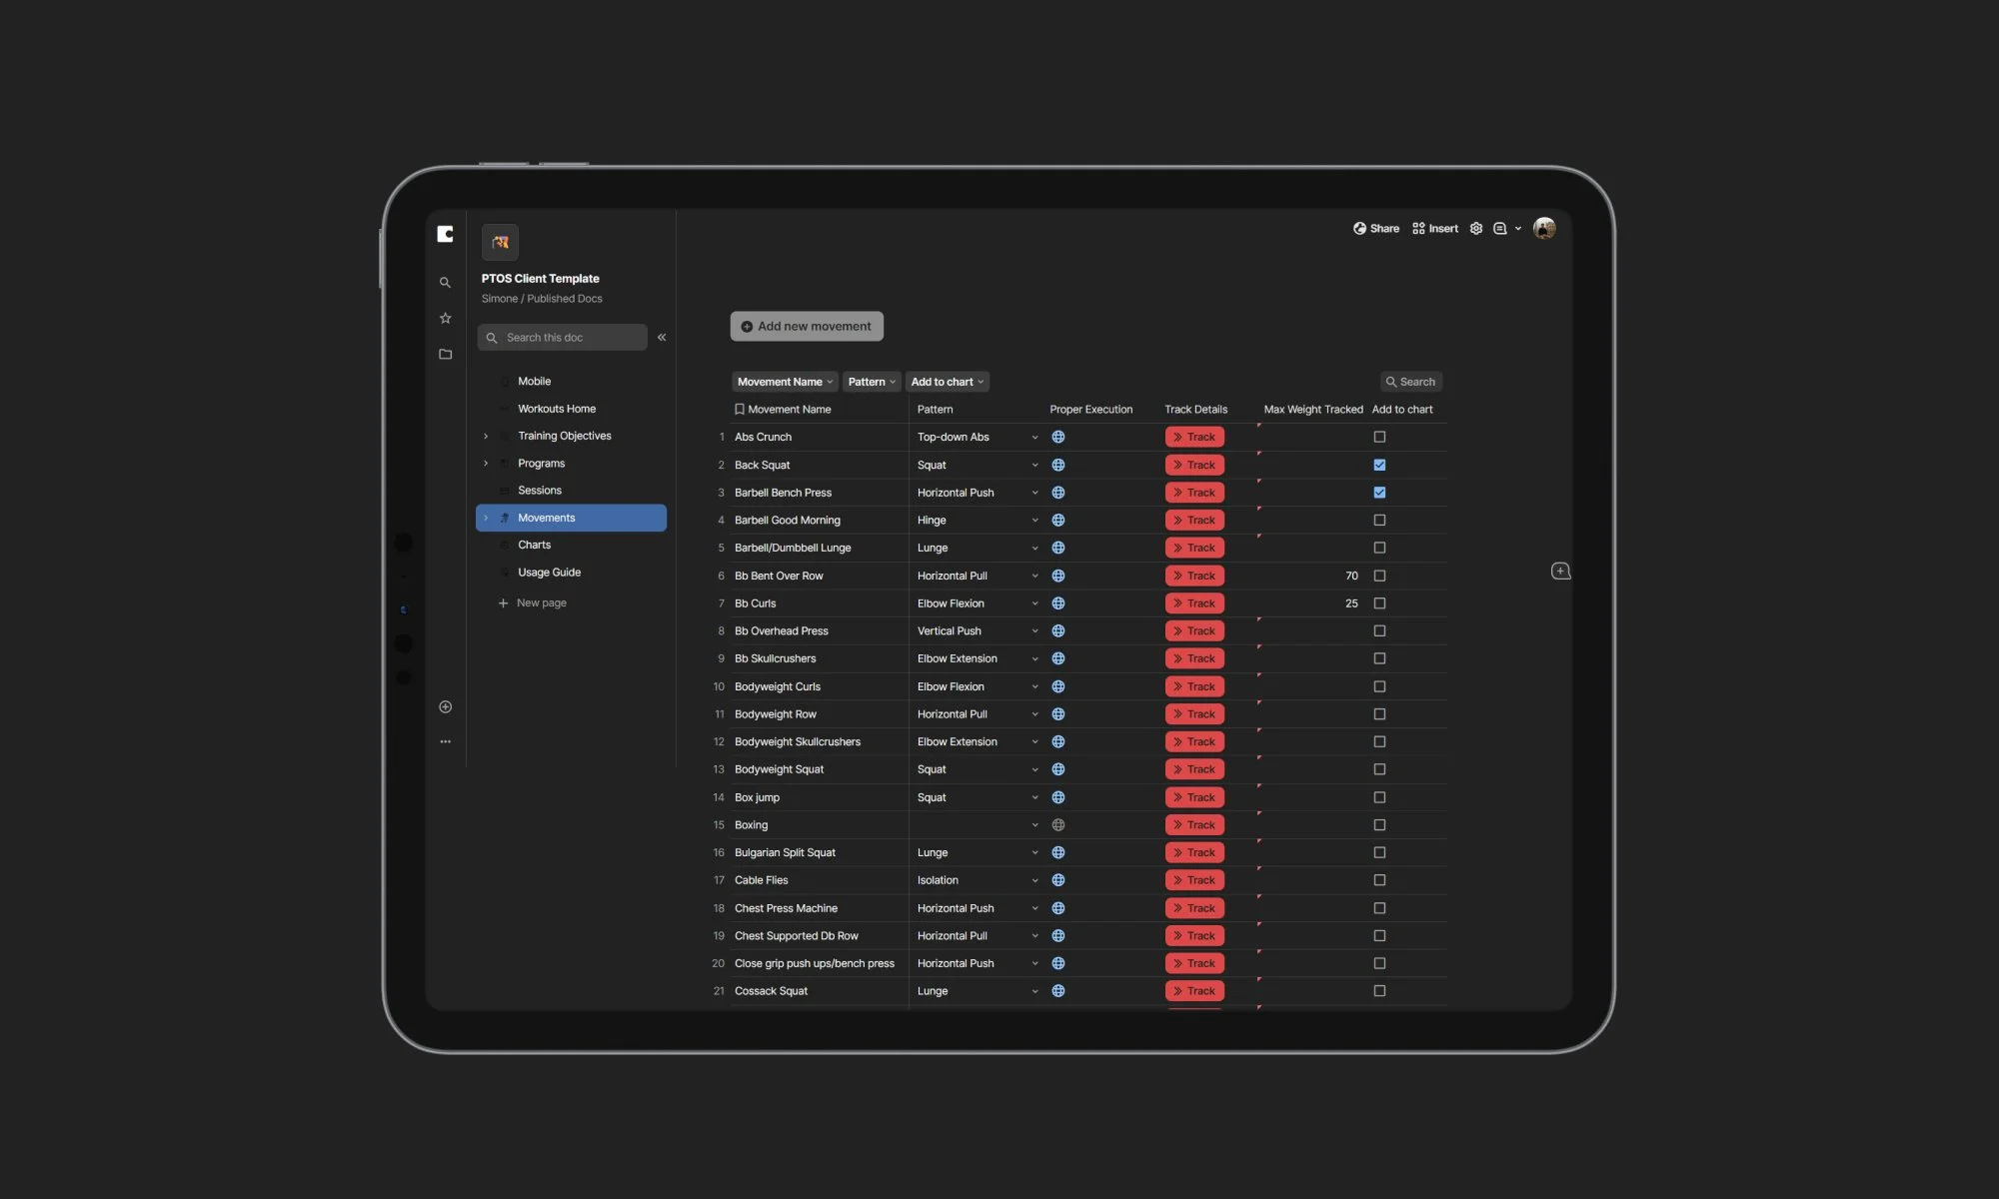The width and height of the screenshot is (1999, 1199).
Task: Click the Coda logo home icon
Action: click(x=445, y=234)
